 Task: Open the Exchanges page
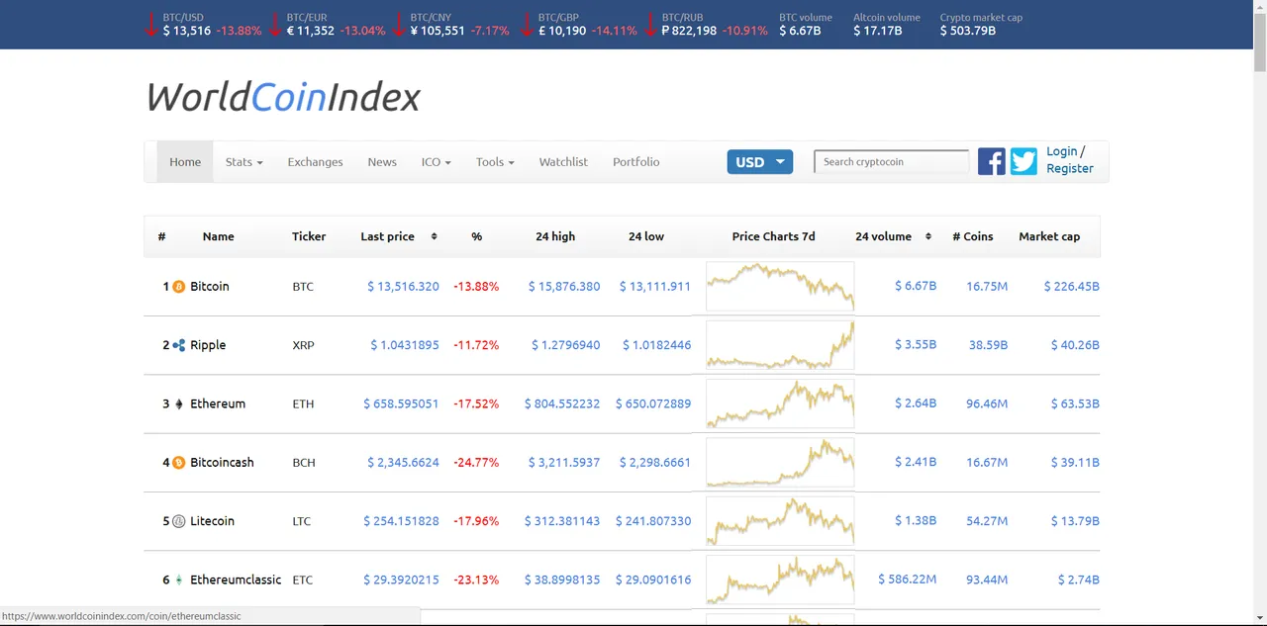pos(315,162)
